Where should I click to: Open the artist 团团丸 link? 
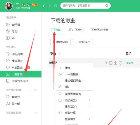tap(130, 63)
